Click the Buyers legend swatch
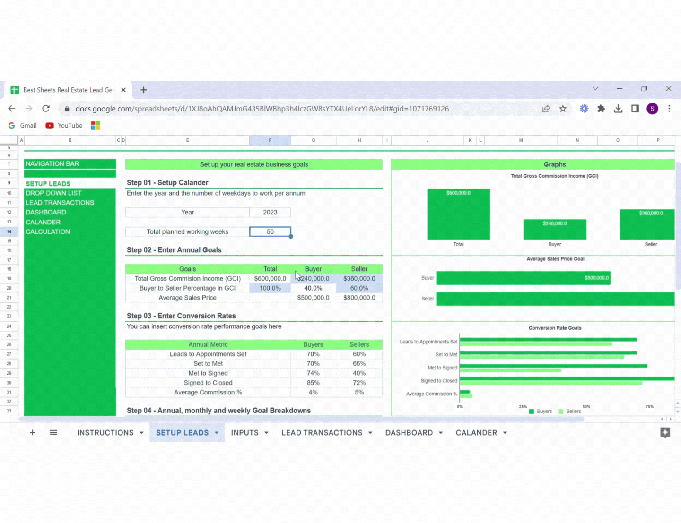The image size is (681, 523). click(x=532, y=412)
